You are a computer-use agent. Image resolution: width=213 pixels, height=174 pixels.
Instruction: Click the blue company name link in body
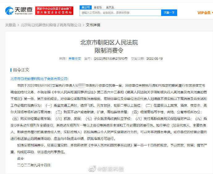pyautogui.click(x=40, y=79)
